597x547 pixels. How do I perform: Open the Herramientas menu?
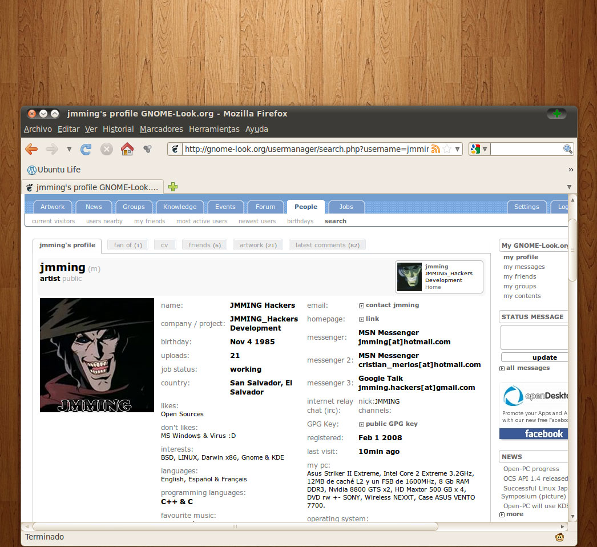click(214, 129)
